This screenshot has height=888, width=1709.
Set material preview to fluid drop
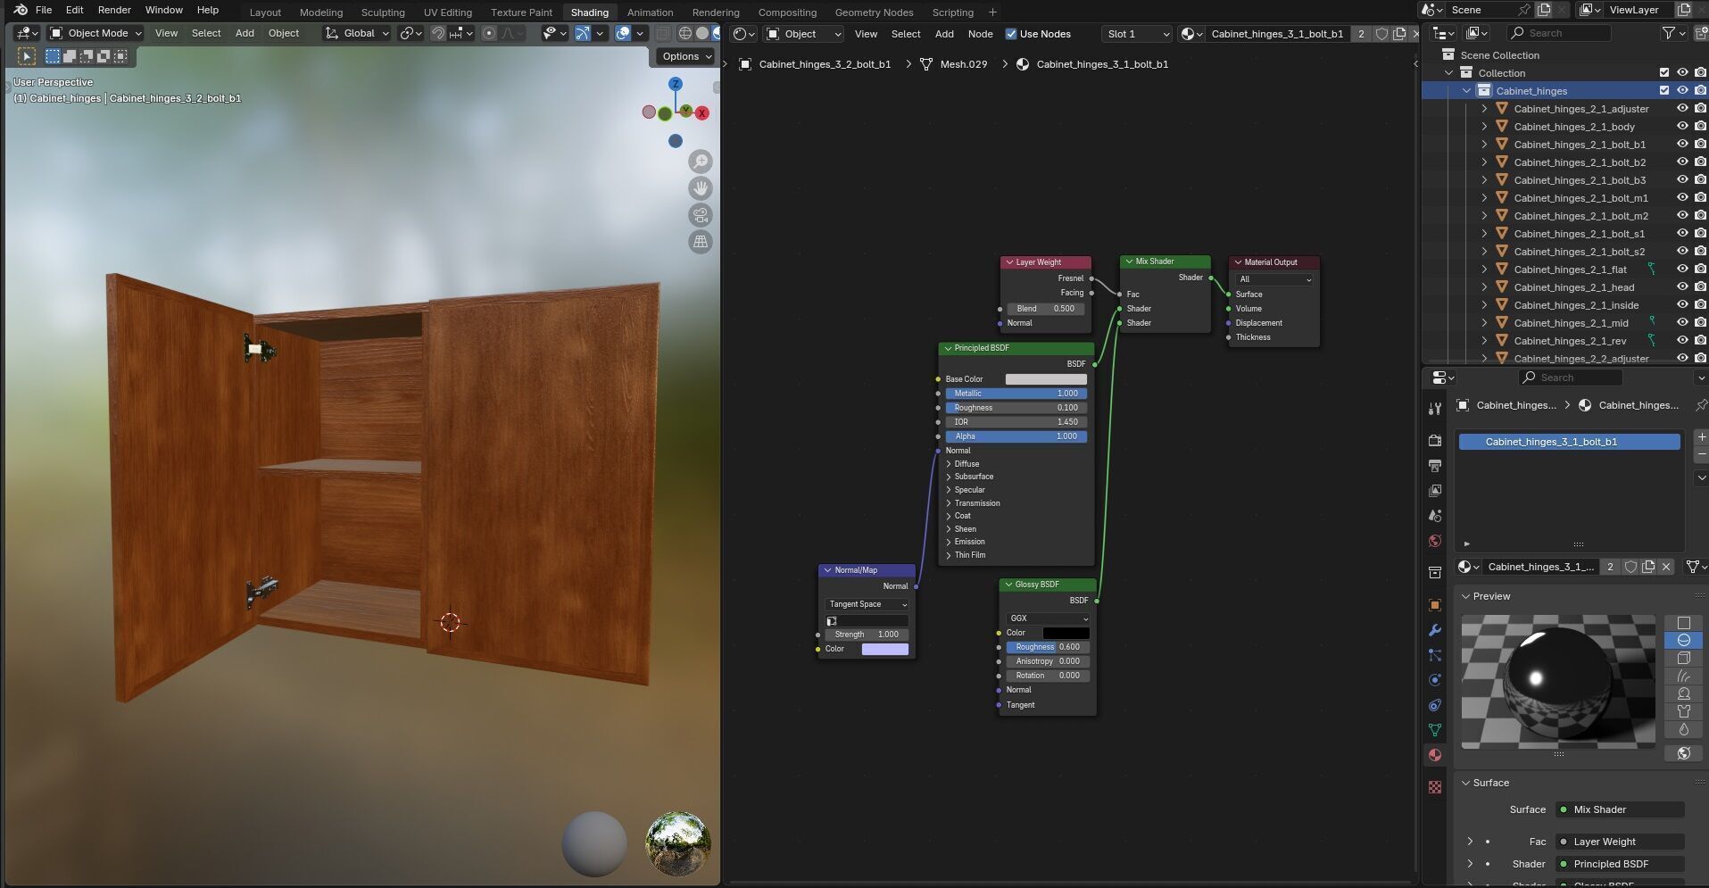[x=1683, y=729]
